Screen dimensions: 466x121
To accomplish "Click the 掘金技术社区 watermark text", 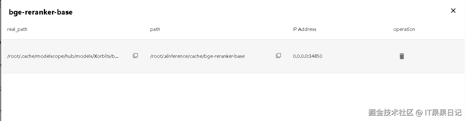I will tap(391, 113).
